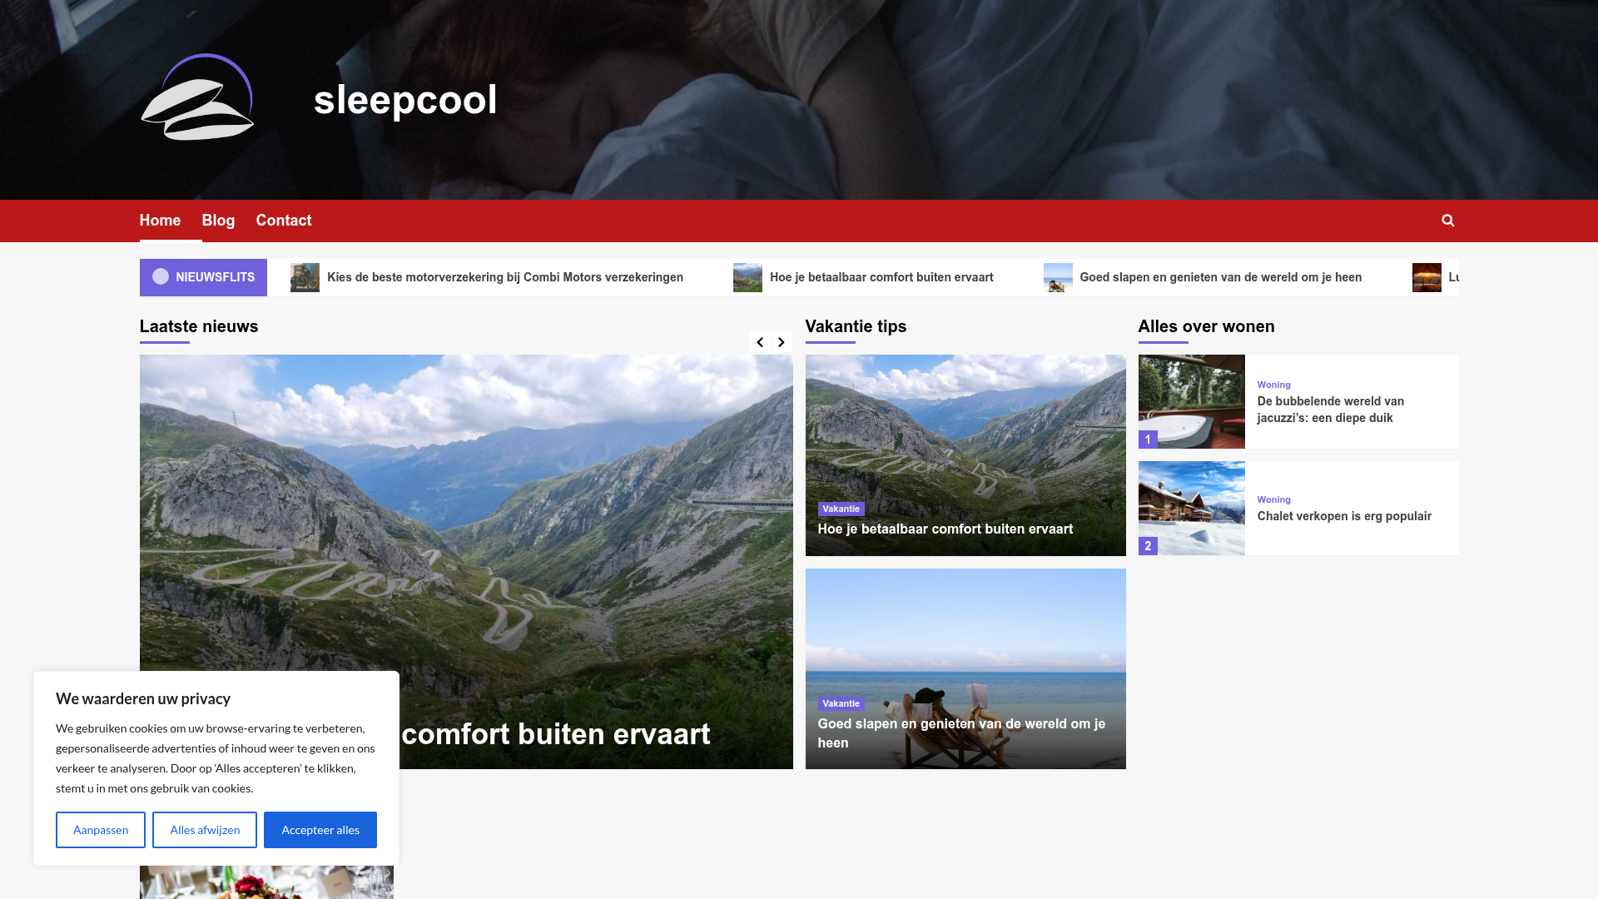Viewport: 1598px width, 899px height.
Task: Open 'Chalet verkopen is erg populair' article
Action: 1345,516
